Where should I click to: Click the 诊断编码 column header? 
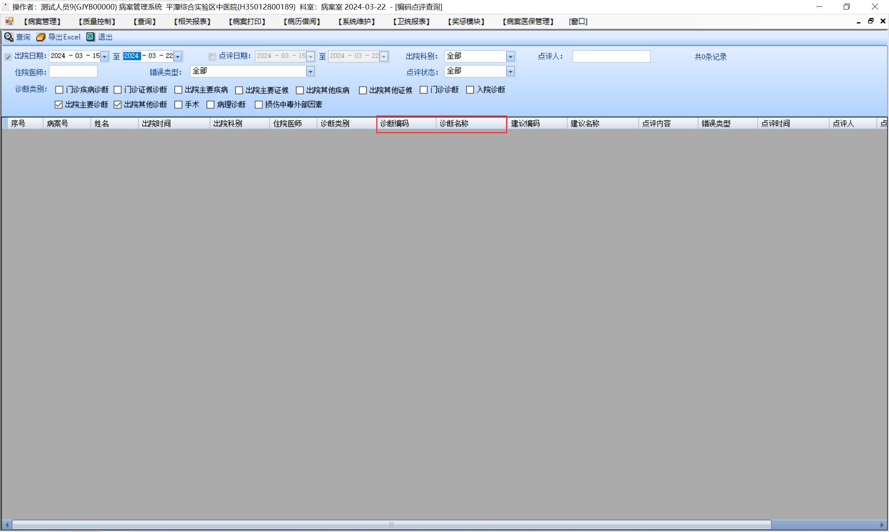(406, 123)
